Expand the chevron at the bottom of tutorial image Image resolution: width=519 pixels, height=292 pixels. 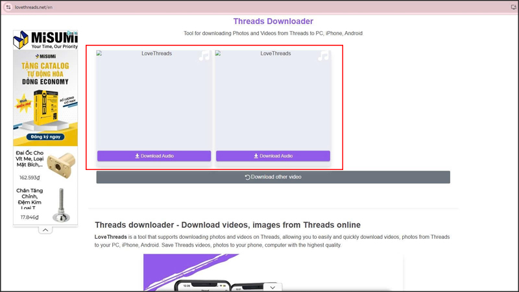[272, 287]
